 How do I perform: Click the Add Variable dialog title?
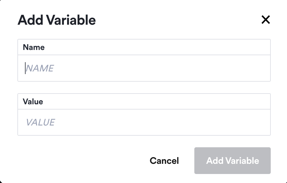pyautogui.click(x=57, y=20)
